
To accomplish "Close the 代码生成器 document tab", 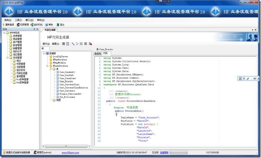I will [x=256, y=30].
